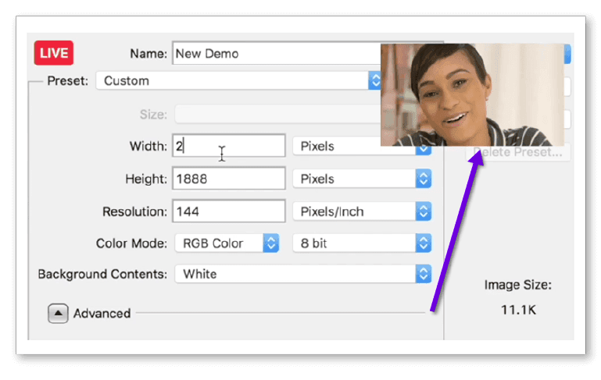Click the 11.1K image size value
601x380 pixels.
[x=517, y=310]
